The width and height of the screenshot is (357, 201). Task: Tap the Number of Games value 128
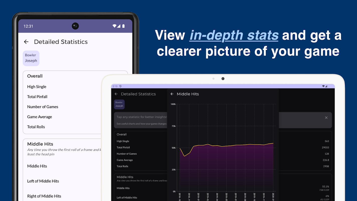327,154
